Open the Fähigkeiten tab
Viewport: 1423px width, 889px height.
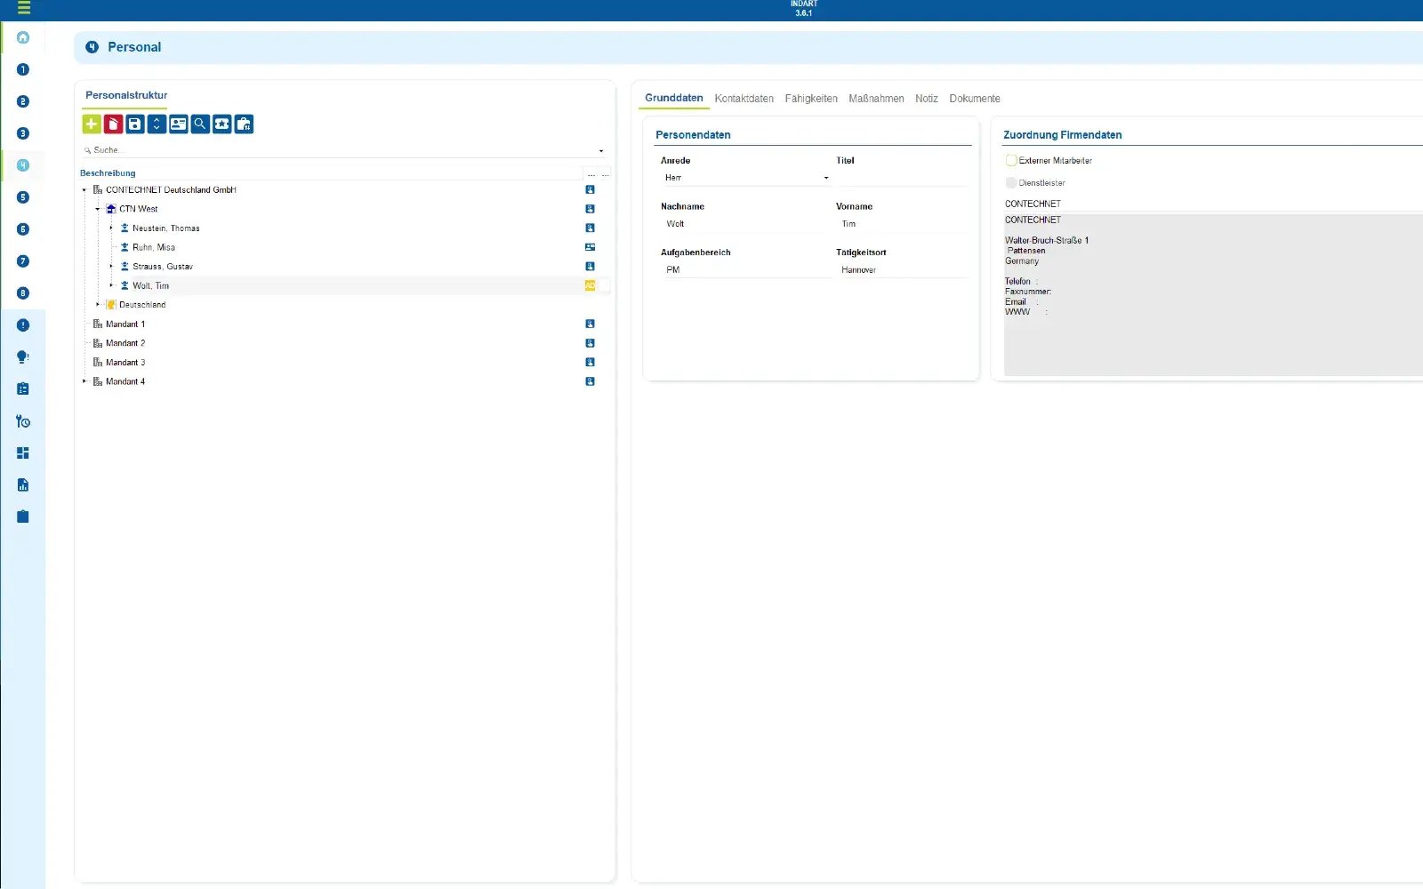coord(810,99)
